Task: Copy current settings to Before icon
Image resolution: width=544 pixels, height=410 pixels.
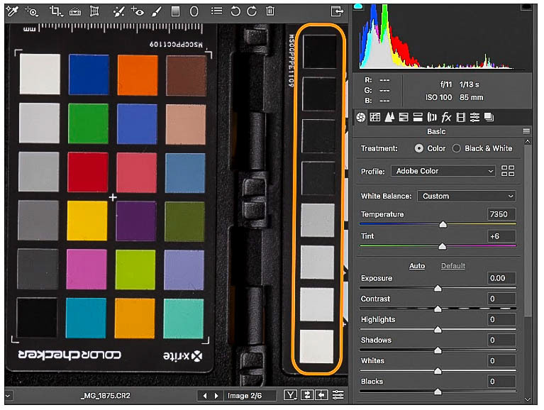Action: coord(322,395)
